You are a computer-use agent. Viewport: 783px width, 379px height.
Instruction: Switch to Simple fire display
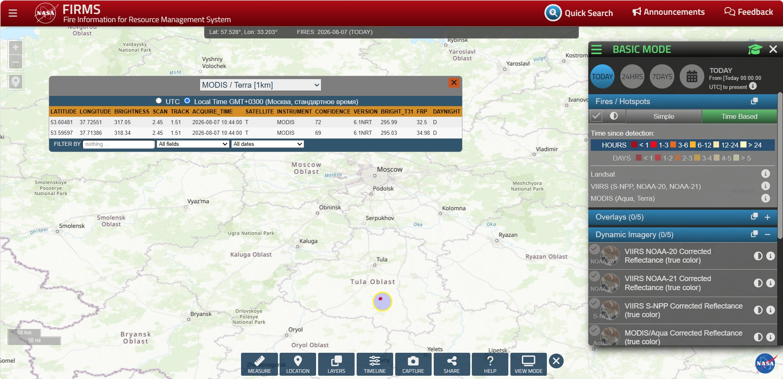(x=664, y=116)
